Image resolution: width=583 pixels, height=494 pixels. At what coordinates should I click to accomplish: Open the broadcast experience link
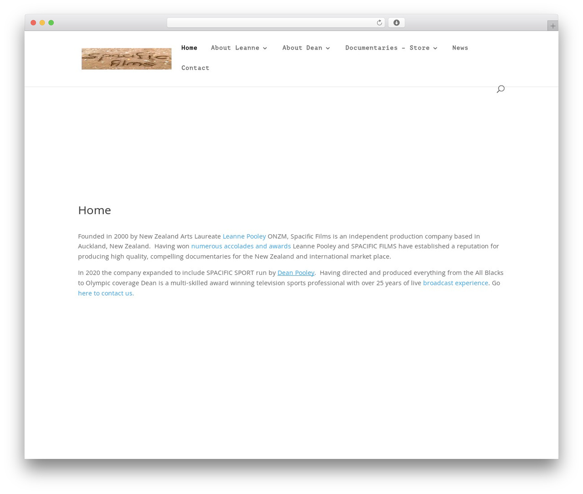pos(455,283)
